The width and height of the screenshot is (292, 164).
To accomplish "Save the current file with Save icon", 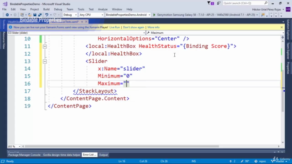I will click(35, 15).
